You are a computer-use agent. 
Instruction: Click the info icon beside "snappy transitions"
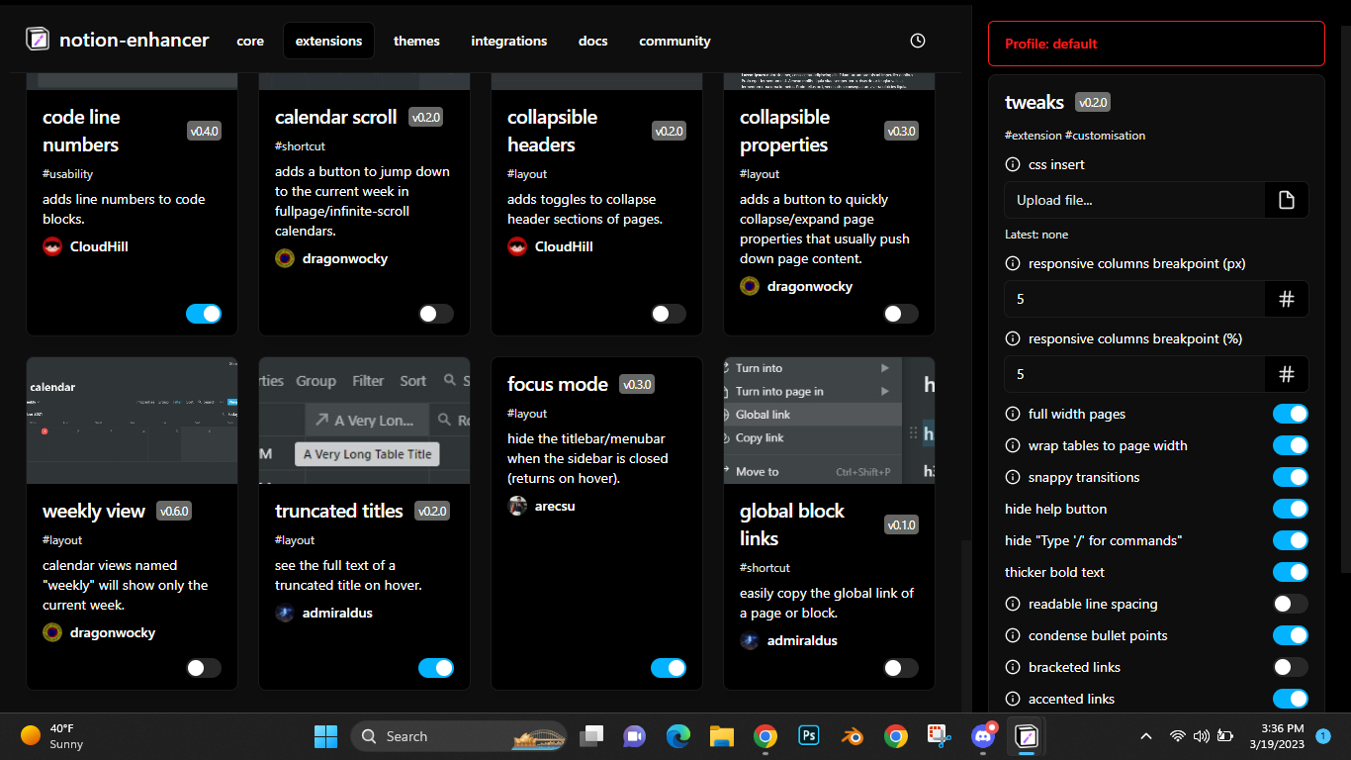click(1012, 477)
